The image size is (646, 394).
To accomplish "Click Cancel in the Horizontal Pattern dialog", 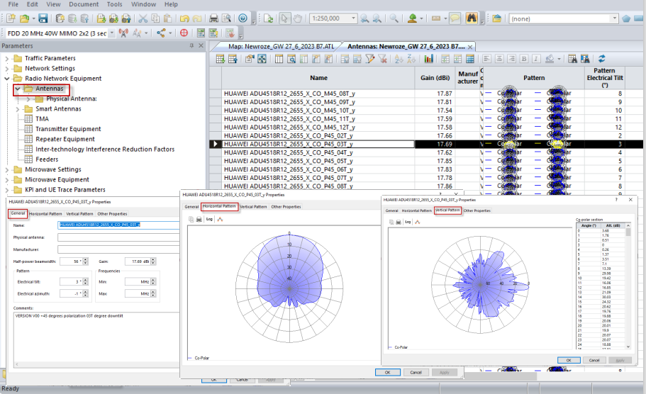I will pyautogui.click(x=416, y=372).
